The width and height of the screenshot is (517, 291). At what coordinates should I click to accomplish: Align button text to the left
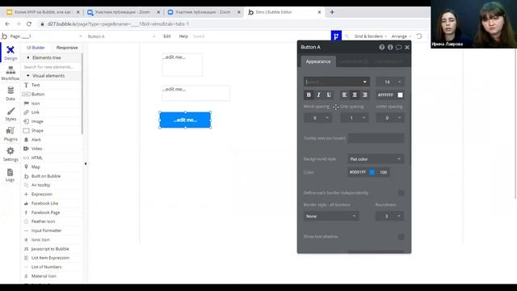click(x=345, y=95)
